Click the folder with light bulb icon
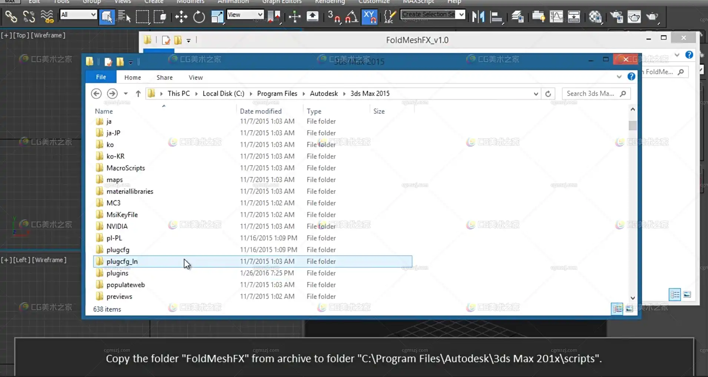The image size is (708, 377). (x=538, y=17)
